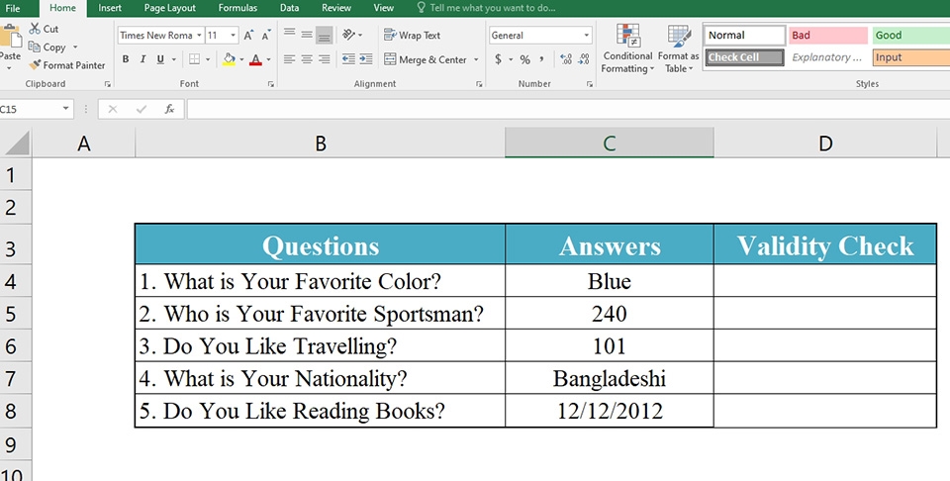Open font color dropdown arrow
Image resolution: width=950 pixels, height=481 pixels.
pos(268,59)
